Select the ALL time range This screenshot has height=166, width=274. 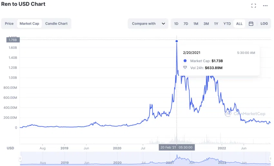pos(239,23)
